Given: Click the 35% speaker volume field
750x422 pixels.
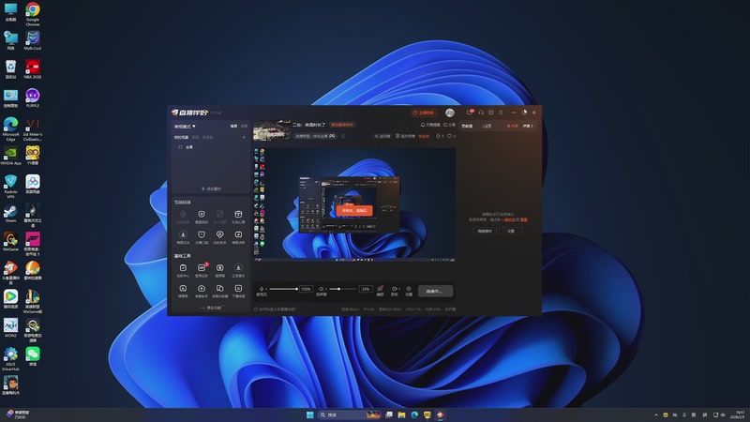Looking at the screenshot, I should click(x=366, y=289).
